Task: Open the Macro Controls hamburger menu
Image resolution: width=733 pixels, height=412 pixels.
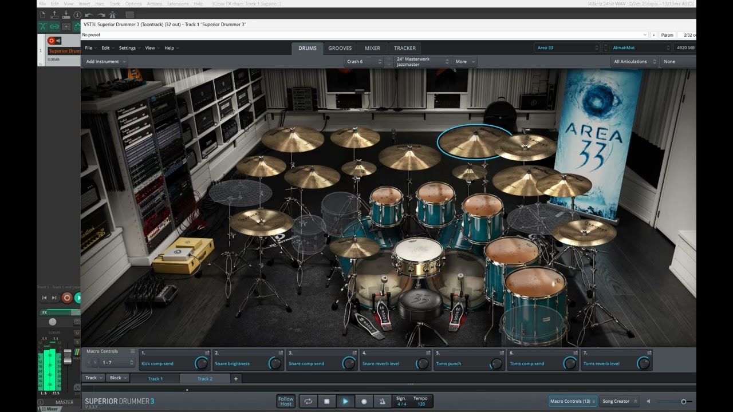Action: point(133,351)
